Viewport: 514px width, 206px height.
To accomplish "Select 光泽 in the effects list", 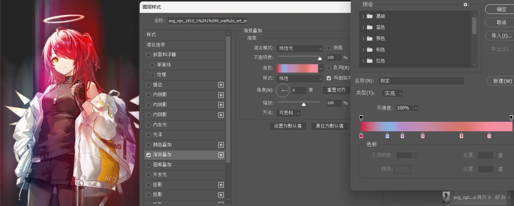I will [x=185, y=135].
